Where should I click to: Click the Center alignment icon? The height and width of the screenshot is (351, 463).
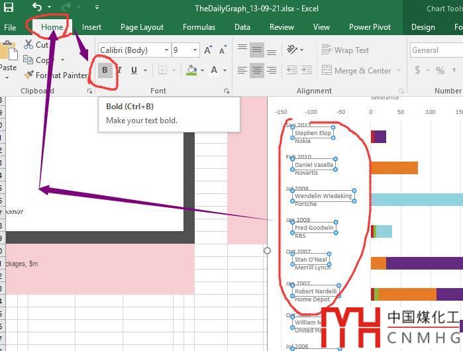point(257,70)
